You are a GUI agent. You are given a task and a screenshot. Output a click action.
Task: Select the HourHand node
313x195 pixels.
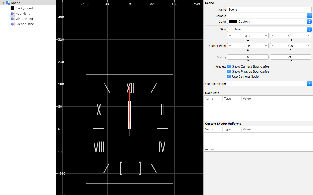pos(23,13)
